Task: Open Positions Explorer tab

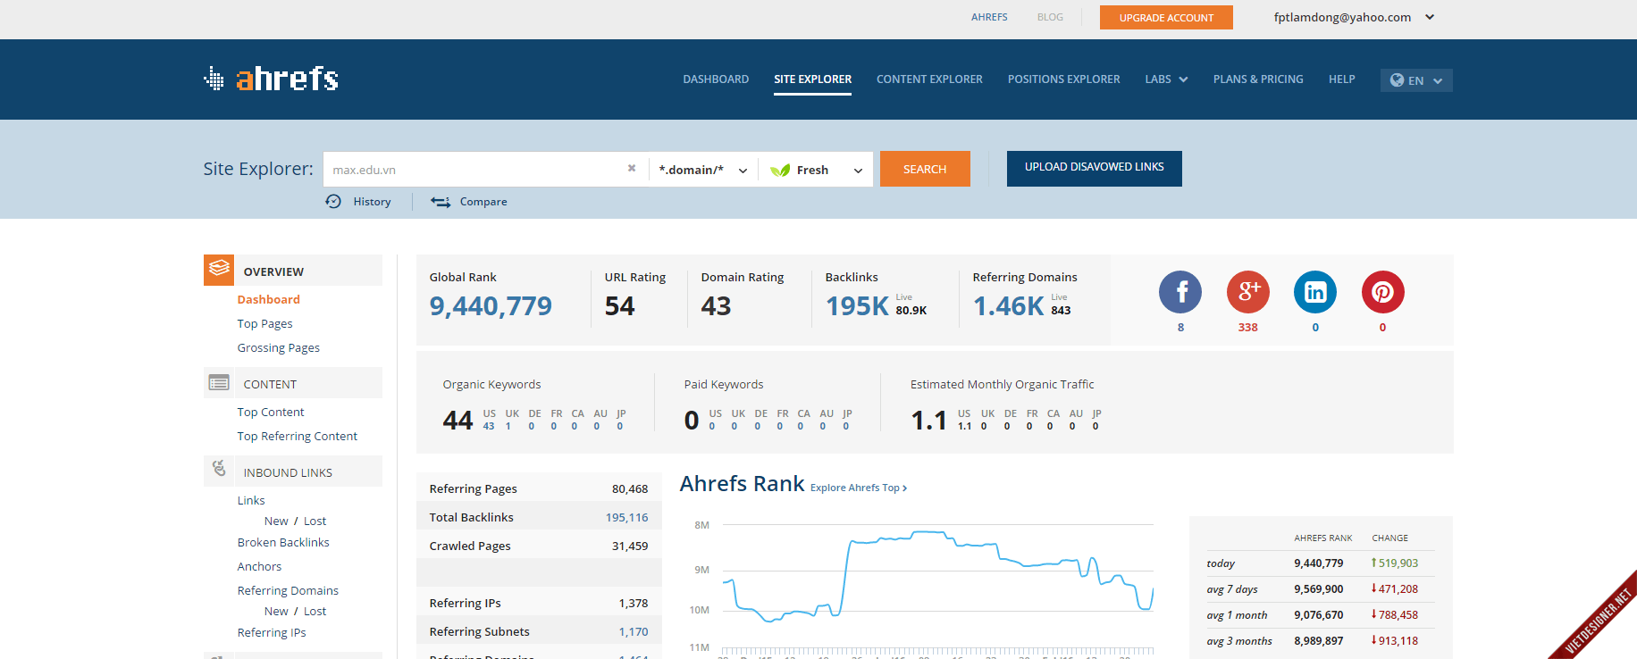Action: click(1063, 79)
